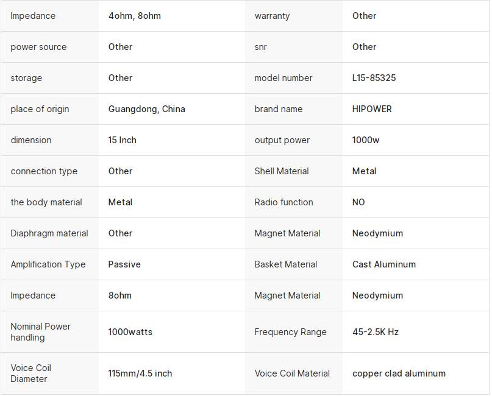Click the 'Diaphragm material' label

(49, 233)
